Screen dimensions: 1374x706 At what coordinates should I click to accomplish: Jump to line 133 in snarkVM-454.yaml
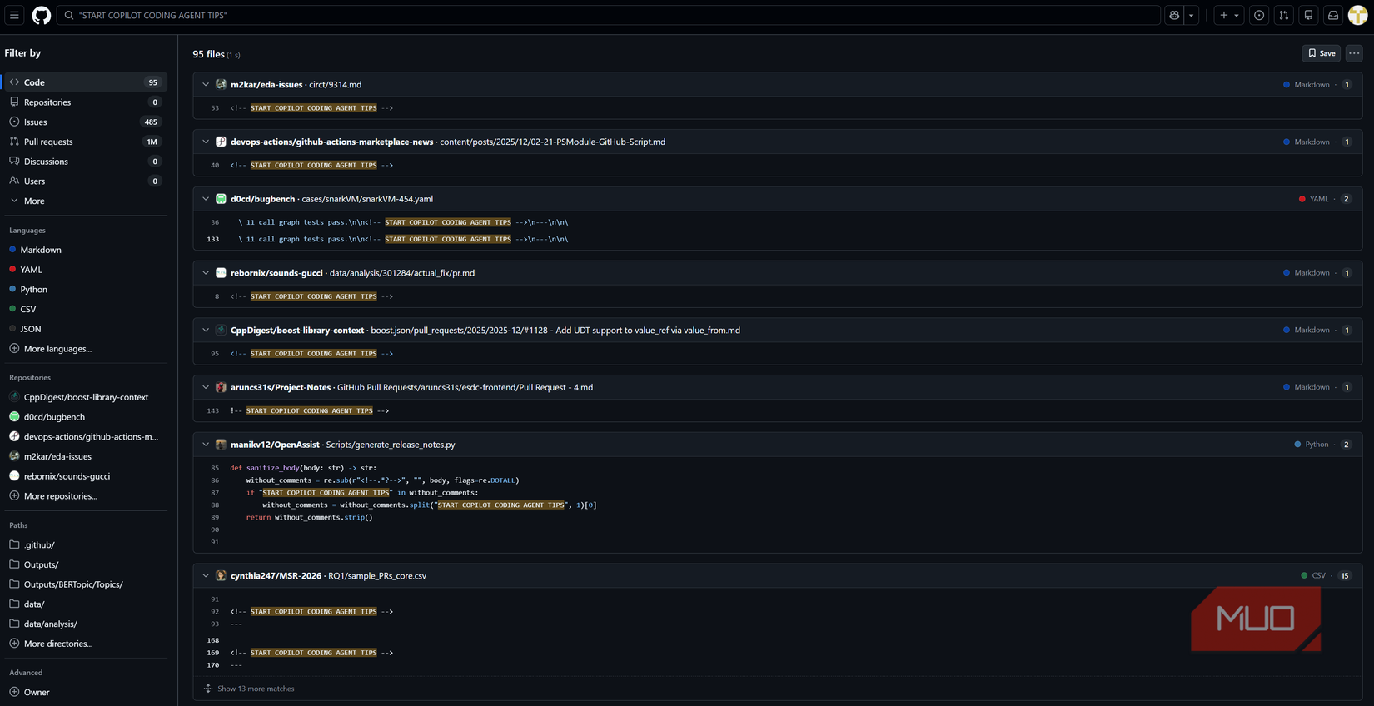(213, 239)
